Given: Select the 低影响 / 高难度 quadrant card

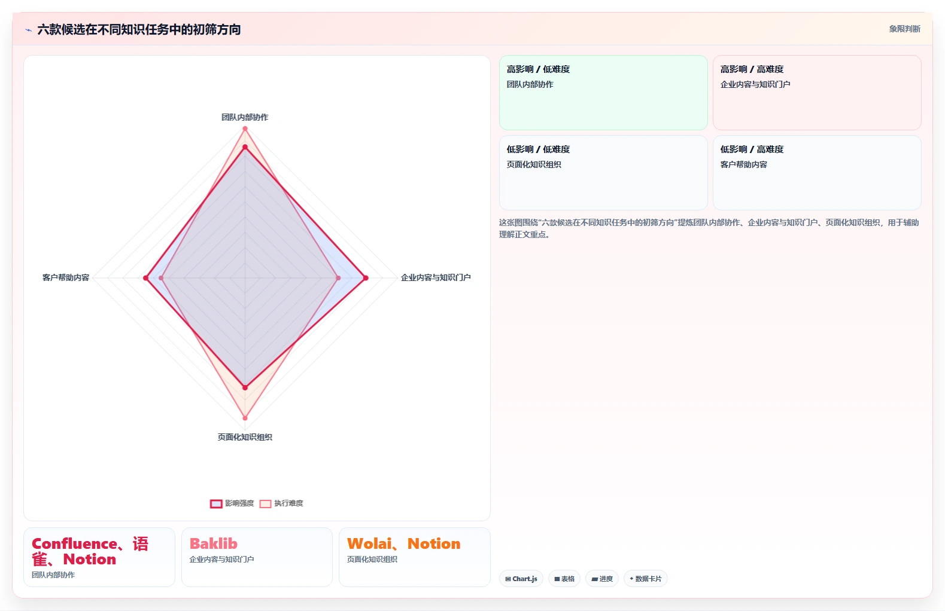Looking at the screenshot, I should (x=817, y=173).
